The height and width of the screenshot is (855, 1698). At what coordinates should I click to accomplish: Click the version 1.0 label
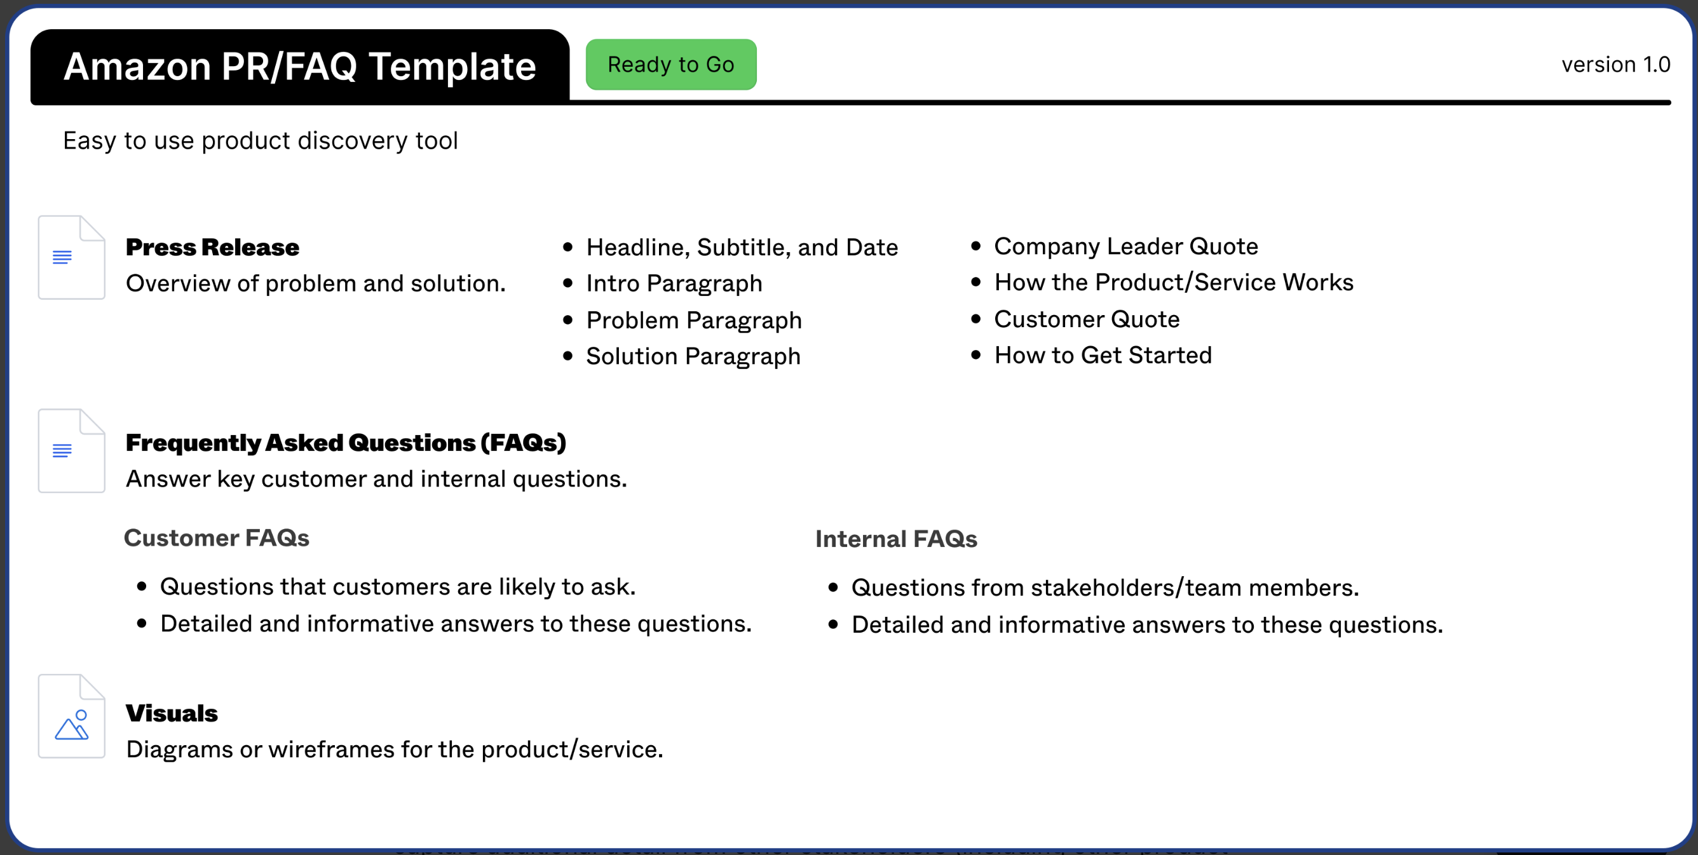tap(1615, 65)
